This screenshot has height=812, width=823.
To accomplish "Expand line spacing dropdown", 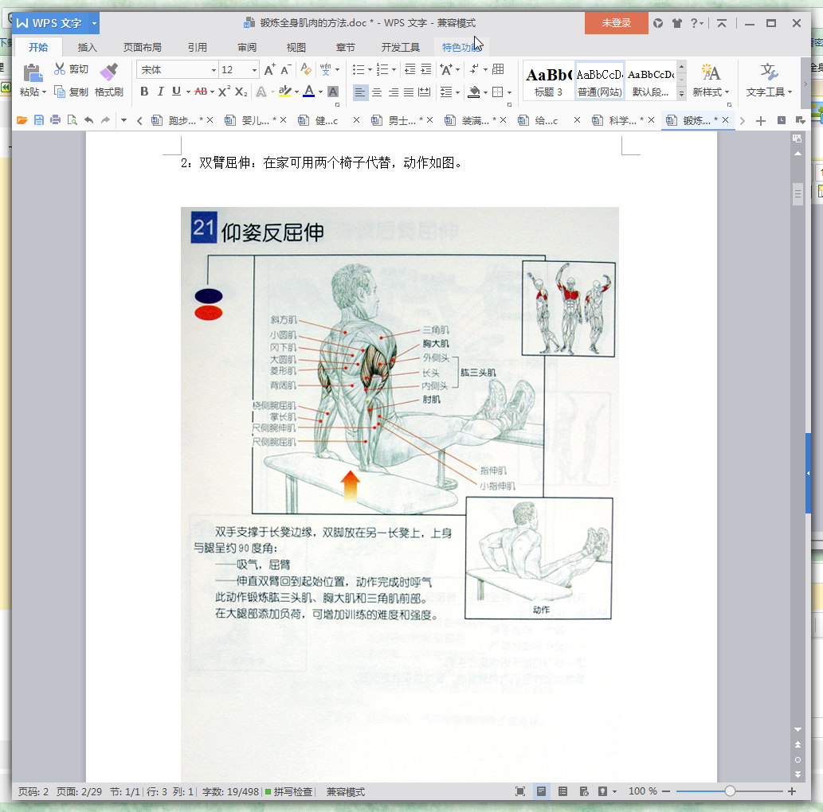I will pyautogui.click(x=457, y=93).
